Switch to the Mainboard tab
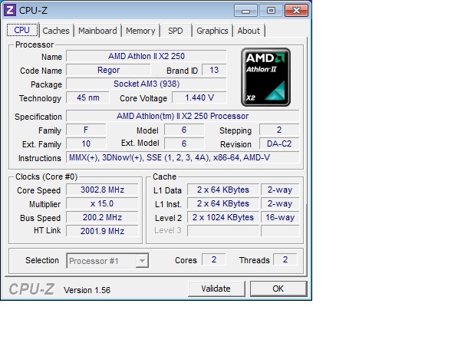The height and width of the screenshot is (353, 471). pos(97,31)
